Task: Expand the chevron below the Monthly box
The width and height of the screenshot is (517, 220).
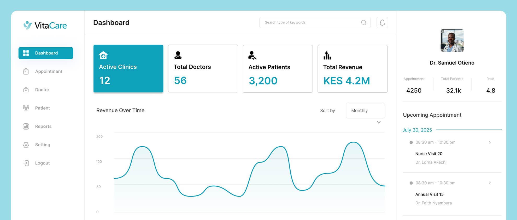Action: pyautogui.click(x=379, y=122)
